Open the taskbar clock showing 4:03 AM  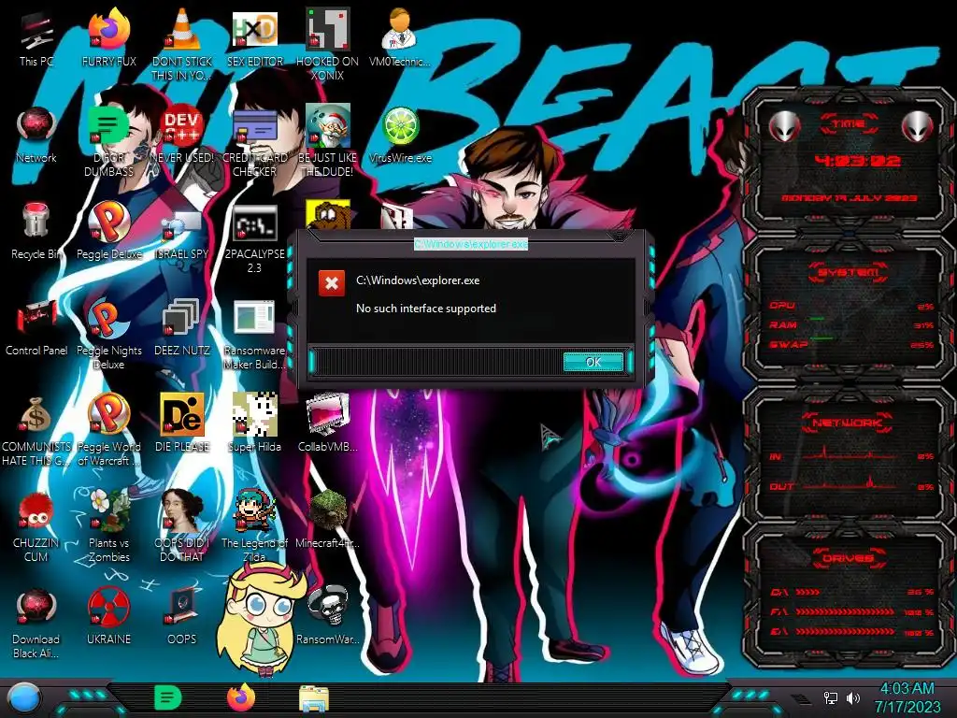907,697
